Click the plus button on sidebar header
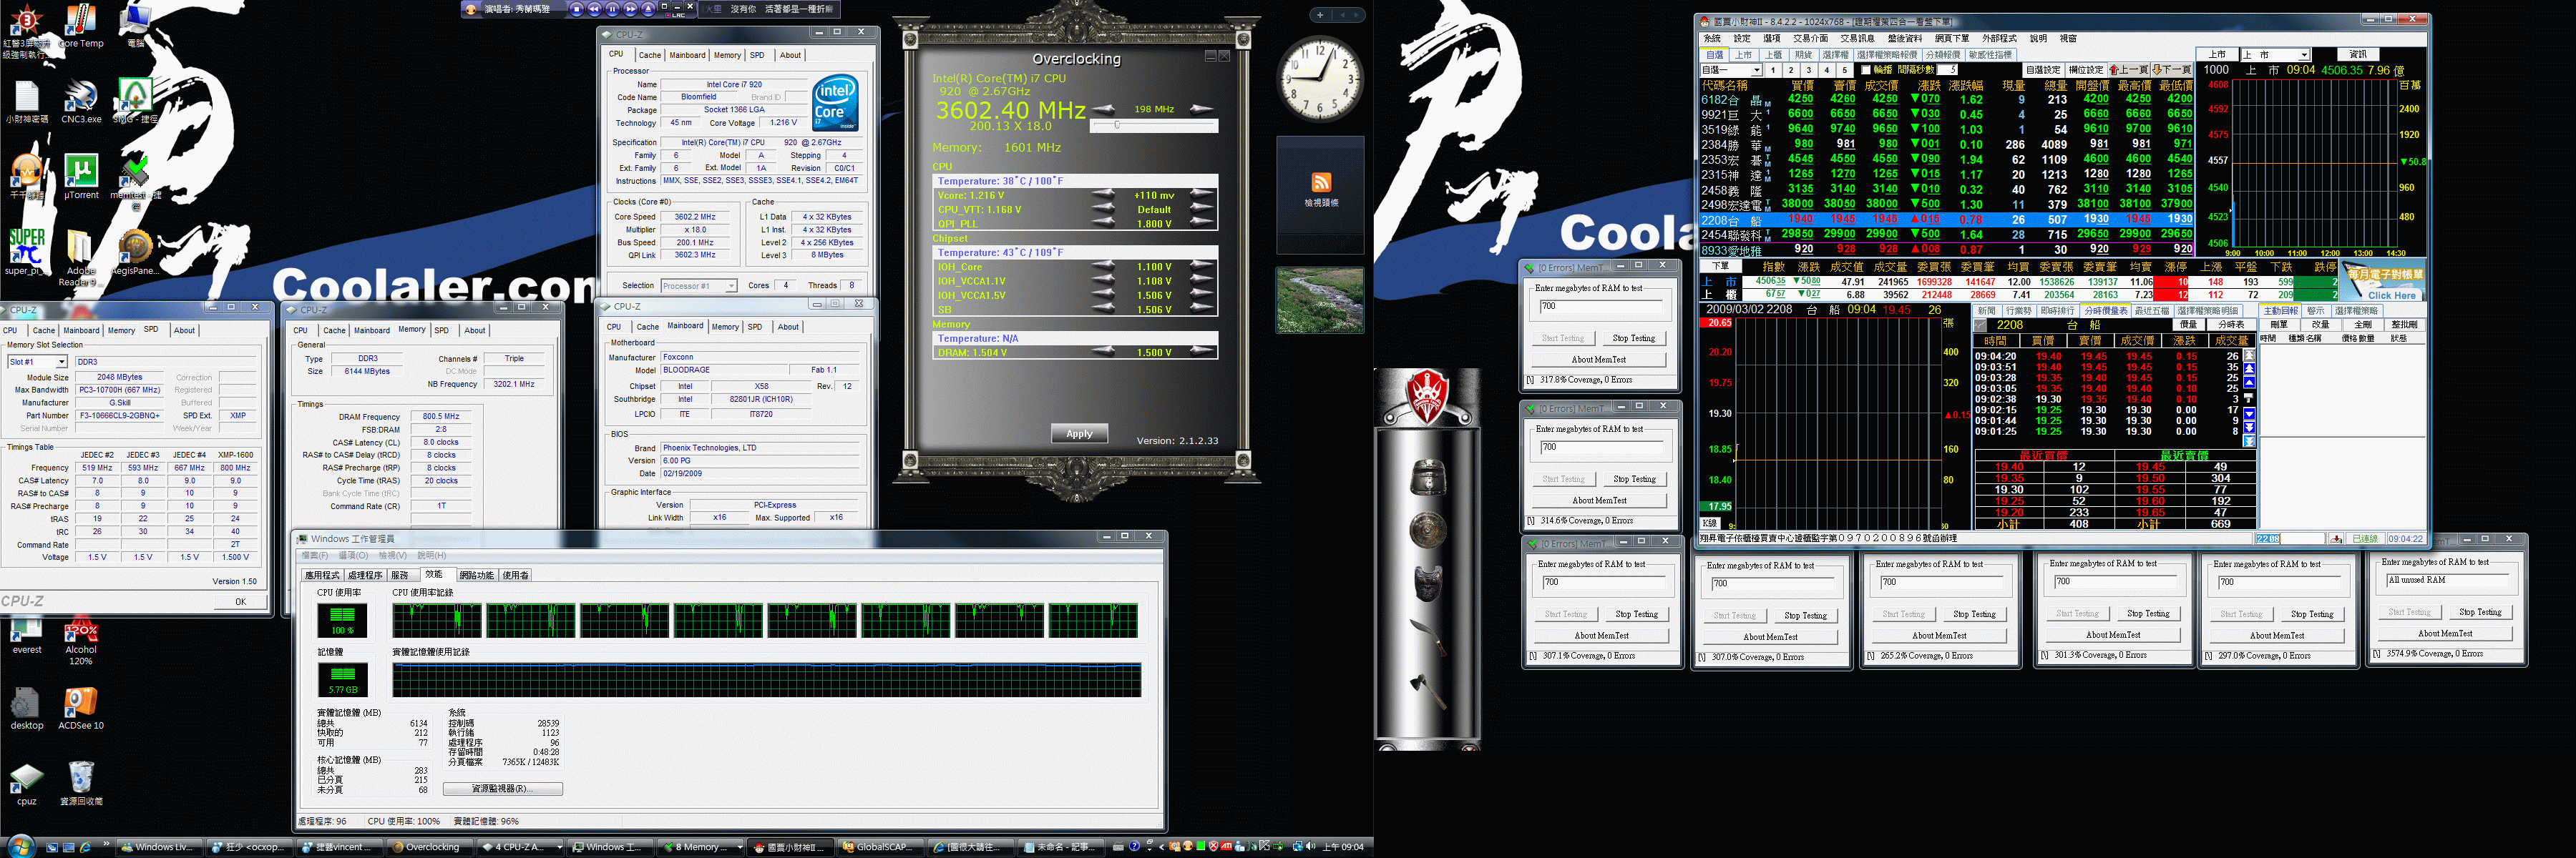2576x858 pixels. tap(1320, 15)
